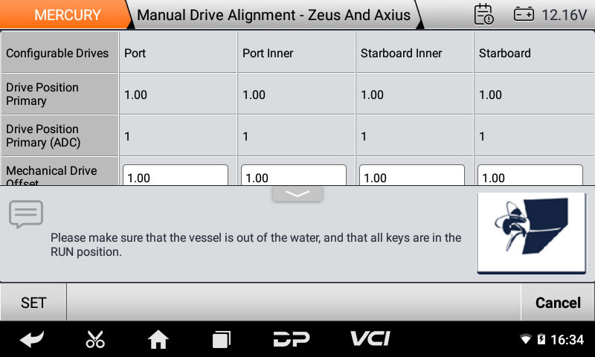Open the calendar history icon

483,14
